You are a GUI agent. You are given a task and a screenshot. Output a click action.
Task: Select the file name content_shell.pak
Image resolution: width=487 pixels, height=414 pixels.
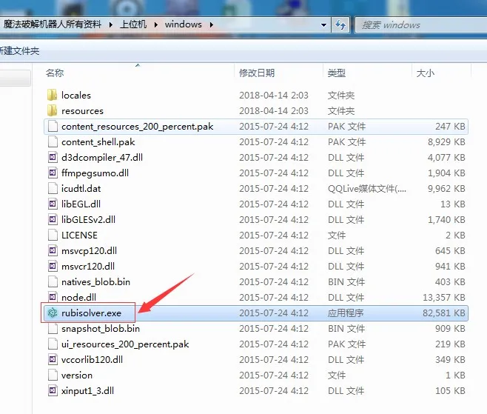pyautogui.click(x=98, y=141)
